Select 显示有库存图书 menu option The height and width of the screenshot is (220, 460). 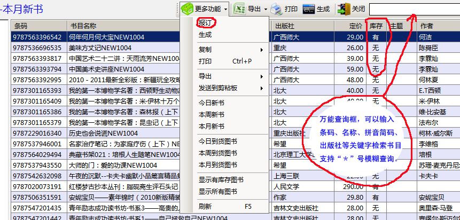pyautogui.click(x=221, y=179)
